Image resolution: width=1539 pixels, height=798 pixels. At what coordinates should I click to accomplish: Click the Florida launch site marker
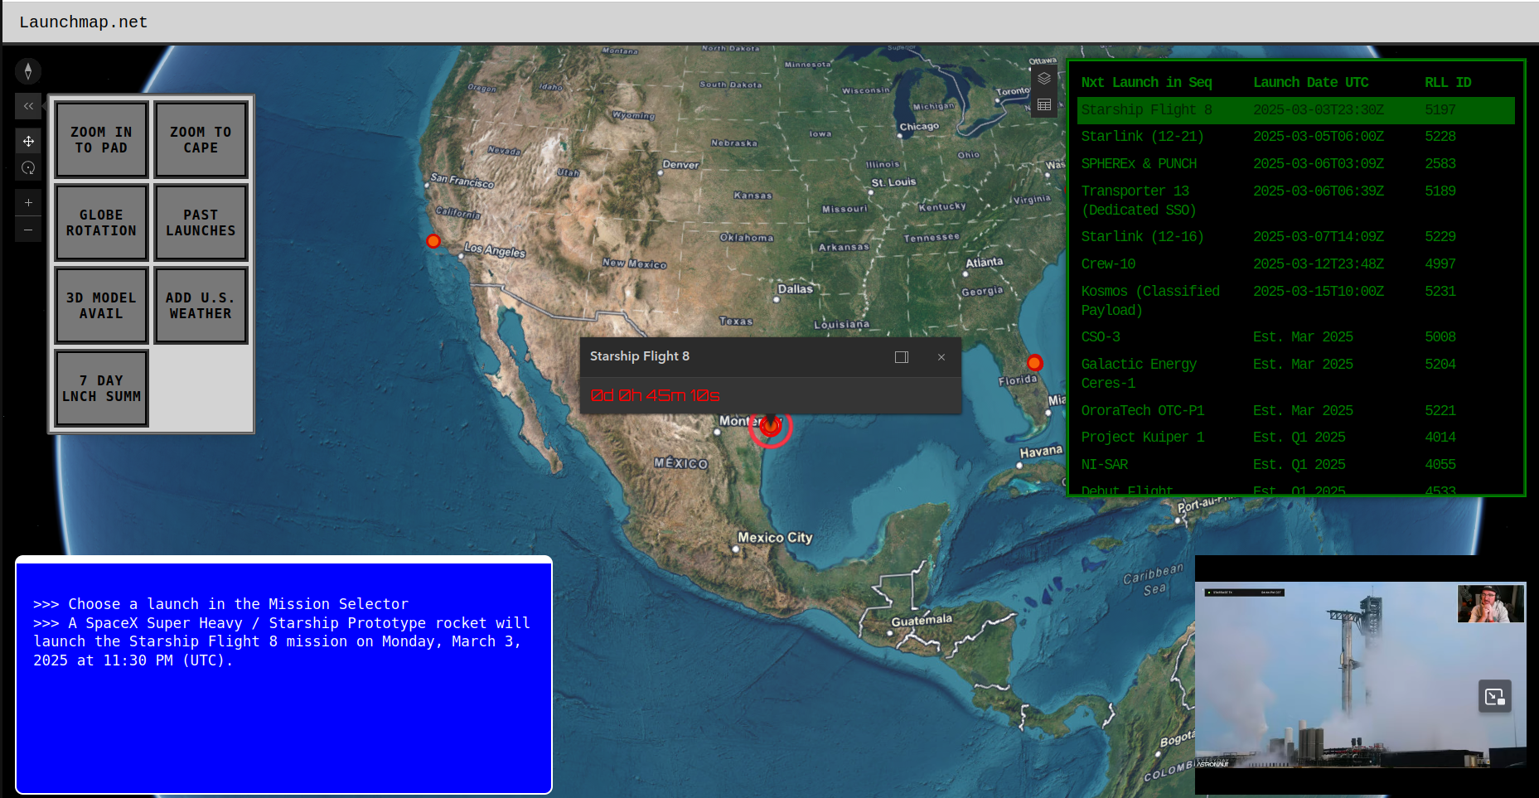tap(1034, 362)
